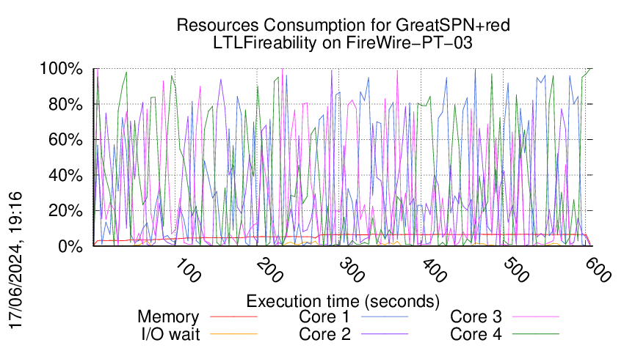Click the 'Core 1' legend label
The height and width of the screenshot is (348, 624).
pyautogui.click(x=324, y=317)
